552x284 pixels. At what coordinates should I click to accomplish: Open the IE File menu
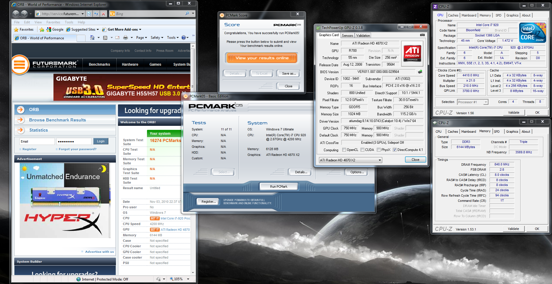pos(17,22)
